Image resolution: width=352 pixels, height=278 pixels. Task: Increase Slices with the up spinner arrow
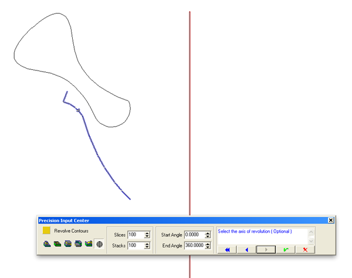147,233
